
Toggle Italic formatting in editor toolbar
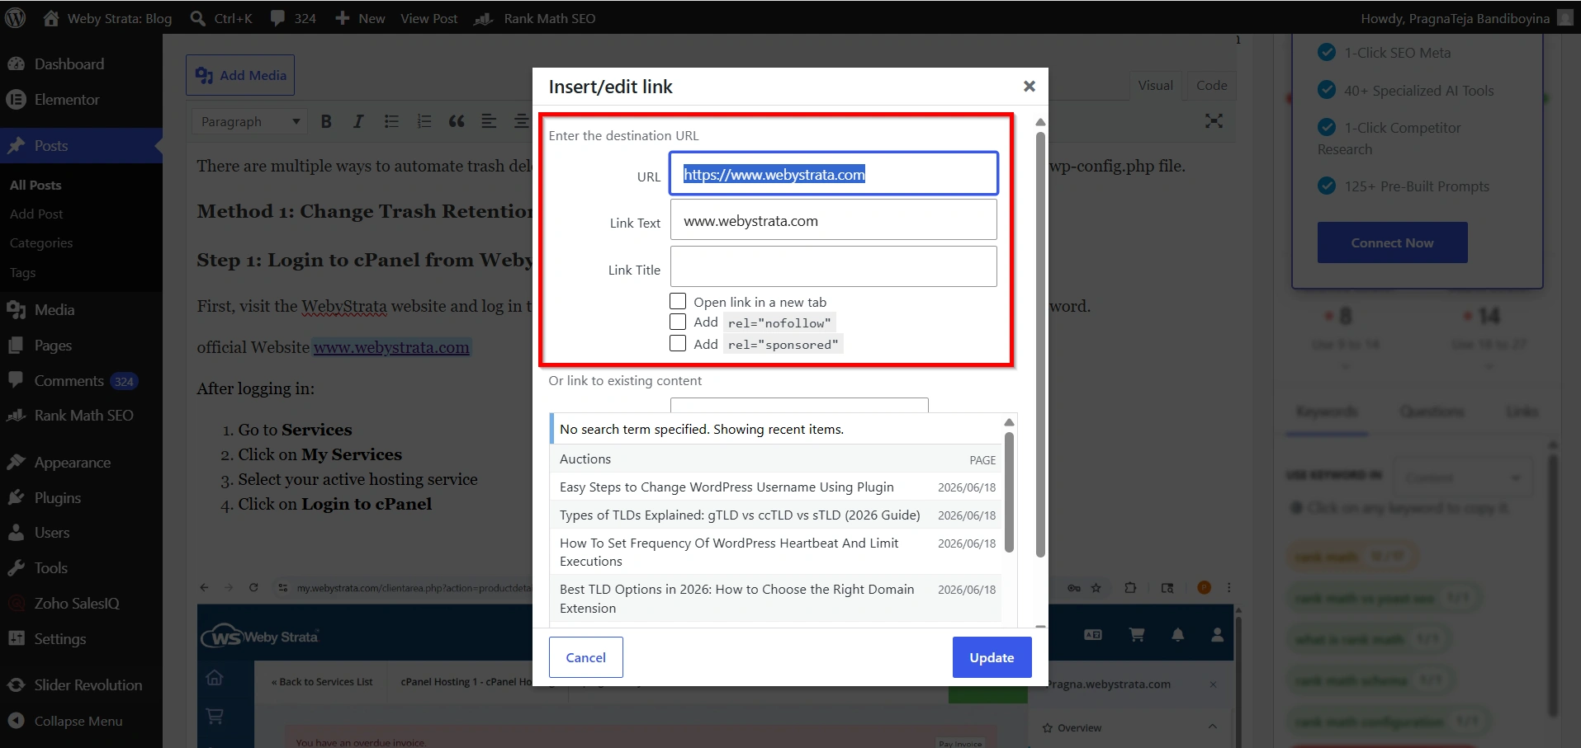358,121
